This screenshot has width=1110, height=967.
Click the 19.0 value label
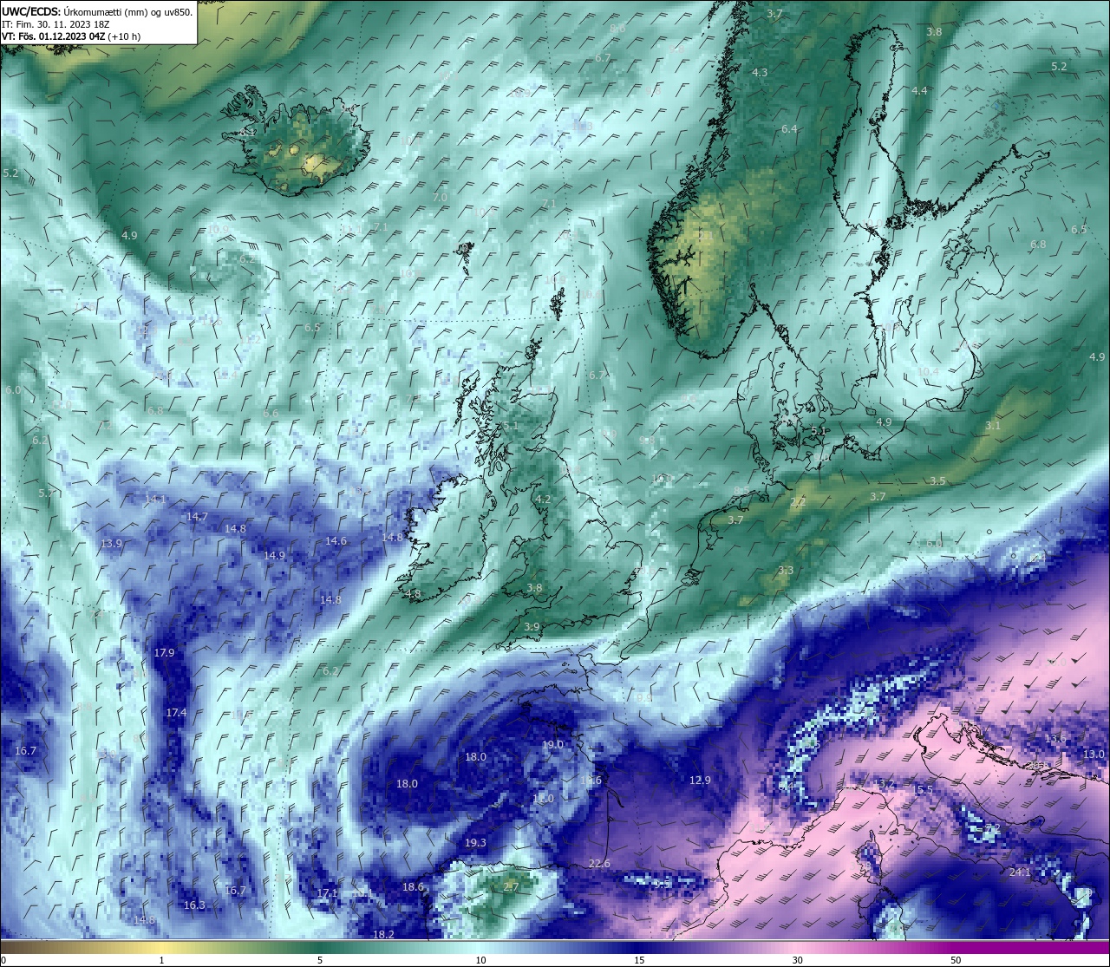point(552,744)
